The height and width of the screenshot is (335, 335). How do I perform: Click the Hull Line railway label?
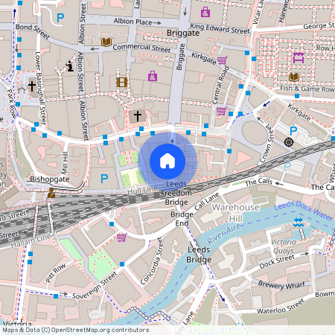[142, 191]
